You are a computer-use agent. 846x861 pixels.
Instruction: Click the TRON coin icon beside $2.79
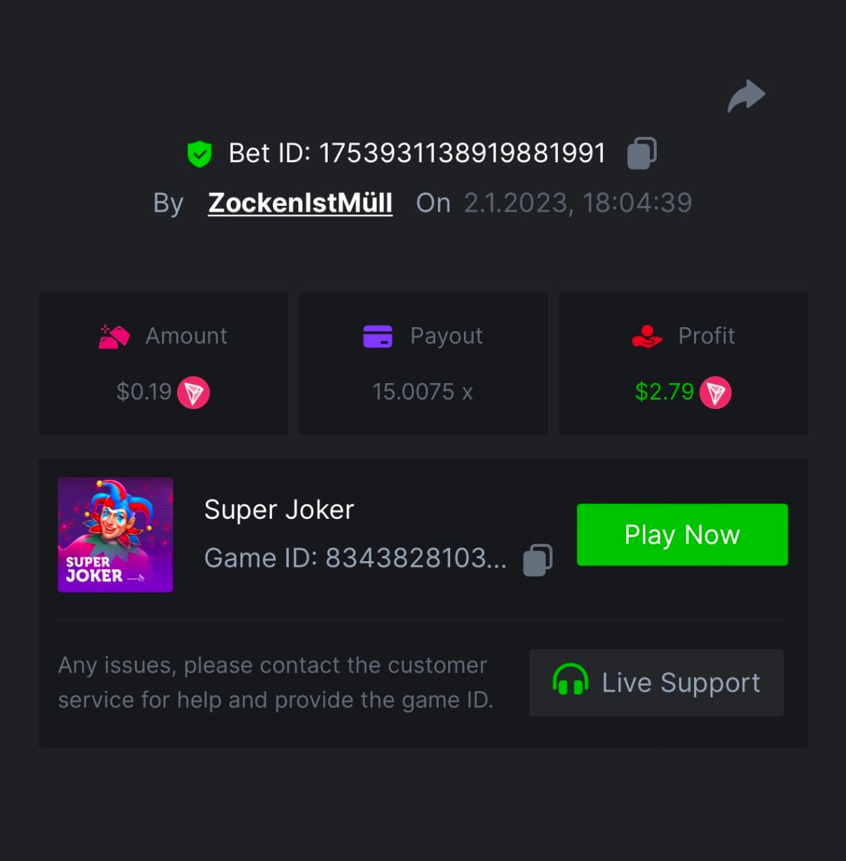(716, 392)
